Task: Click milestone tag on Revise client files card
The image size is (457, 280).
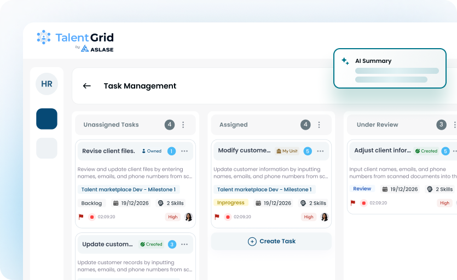Action: tap(129, 189)
